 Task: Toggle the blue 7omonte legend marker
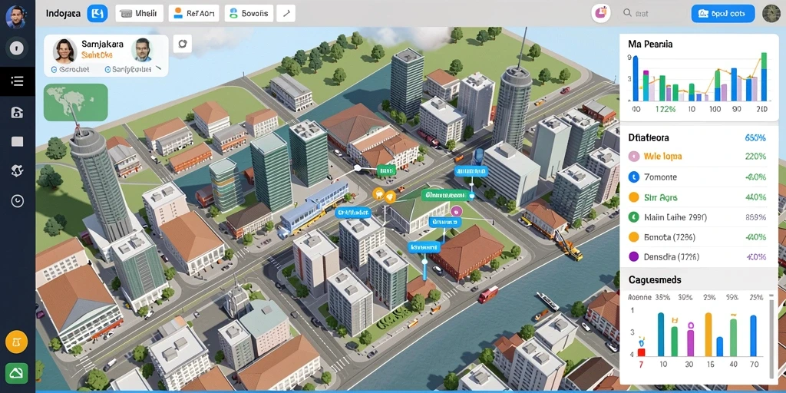point(633,177)
